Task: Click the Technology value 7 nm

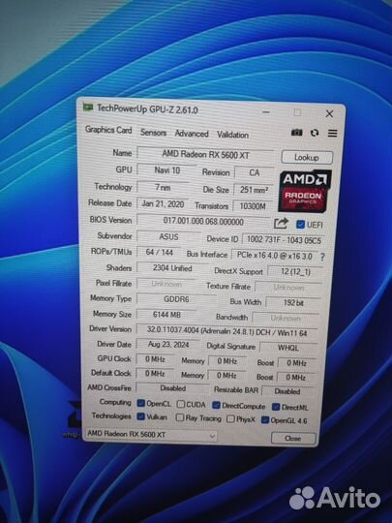Action: 163,188
